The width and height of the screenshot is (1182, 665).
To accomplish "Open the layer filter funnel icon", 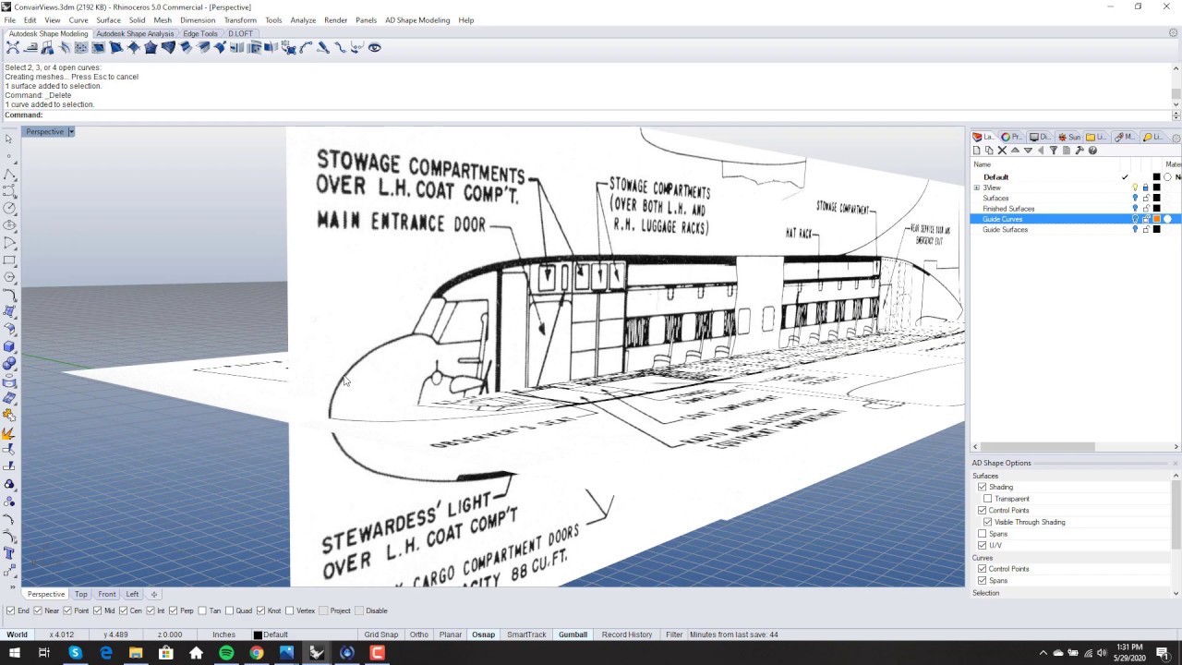I will [1054, 151].
